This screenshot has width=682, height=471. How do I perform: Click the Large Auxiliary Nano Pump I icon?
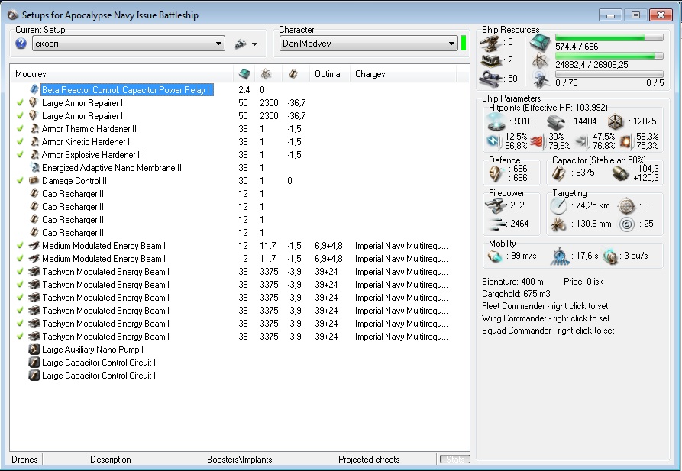(34, 349)
